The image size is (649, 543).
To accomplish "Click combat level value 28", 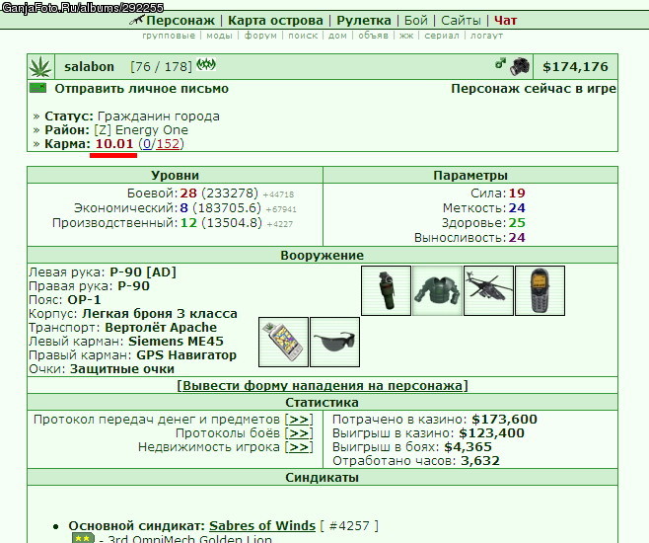I will point(188,193).
